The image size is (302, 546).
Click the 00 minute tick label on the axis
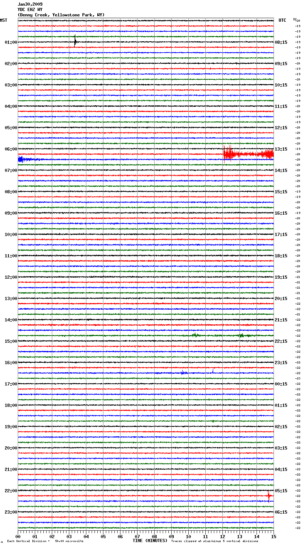tap(18, 536)
